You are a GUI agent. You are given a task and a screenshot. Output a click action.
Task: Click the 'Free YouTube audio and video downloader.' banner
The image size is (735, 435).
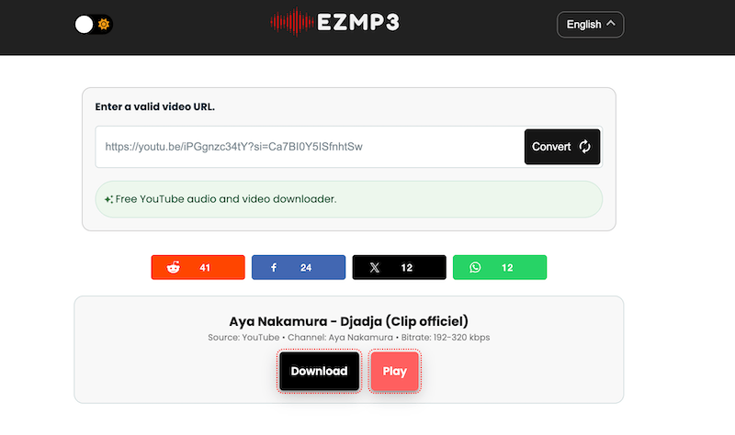click(x=349, y=199)
